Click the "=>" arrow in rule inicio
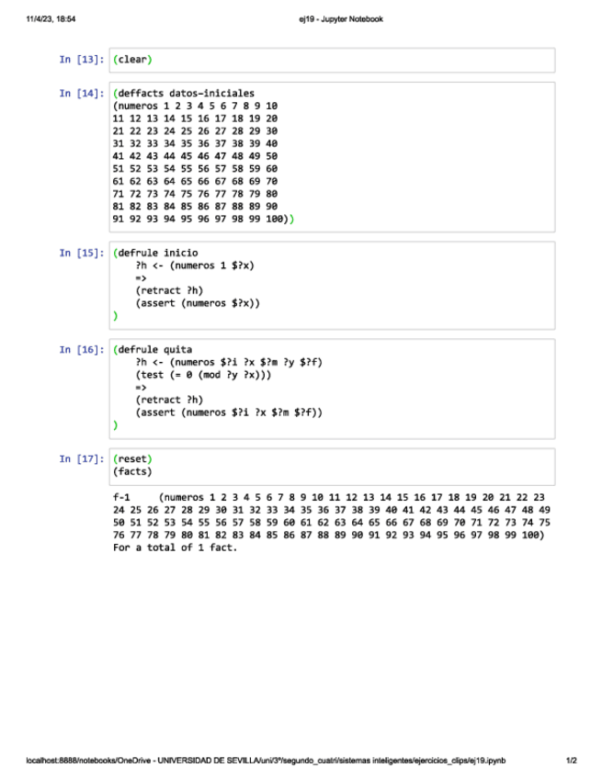The image size is (602, 779). click(x=142, y=278)
